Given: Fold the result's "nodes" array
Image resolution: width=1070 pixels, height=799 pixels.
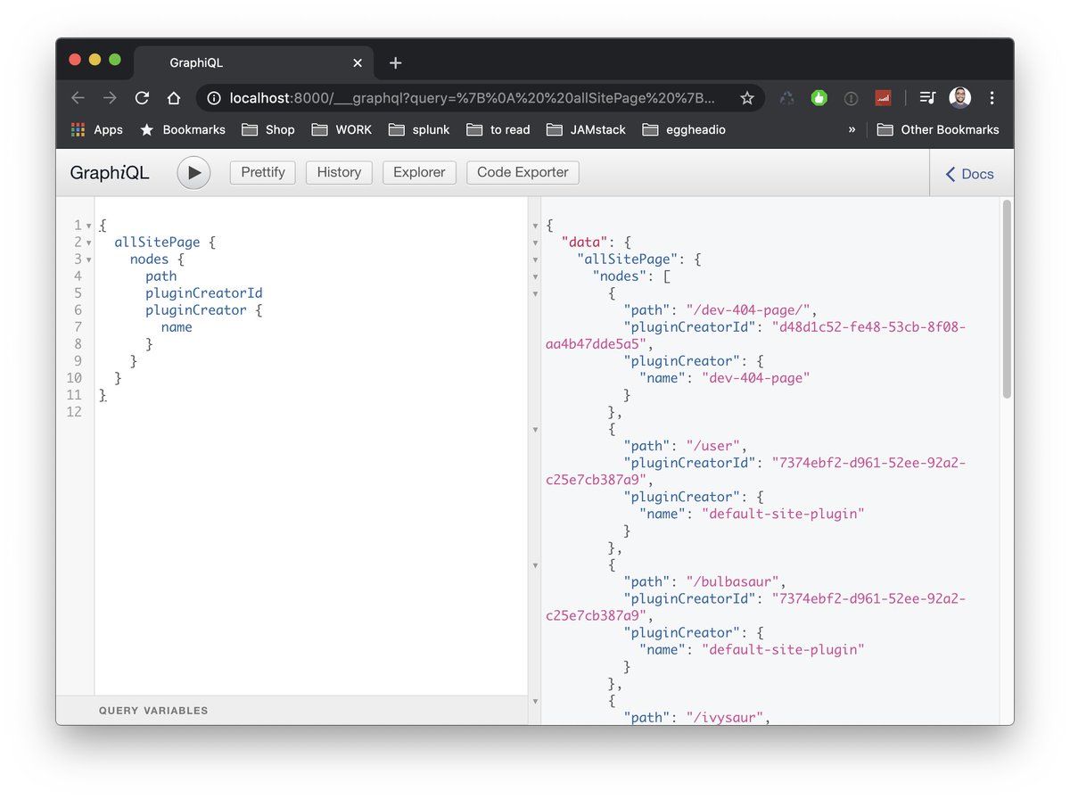Looking at the screenshot, I should point(535,276).
